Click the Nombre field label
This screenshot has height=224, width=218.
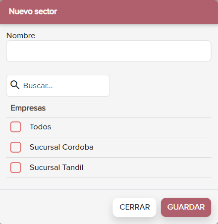point(21,36)
